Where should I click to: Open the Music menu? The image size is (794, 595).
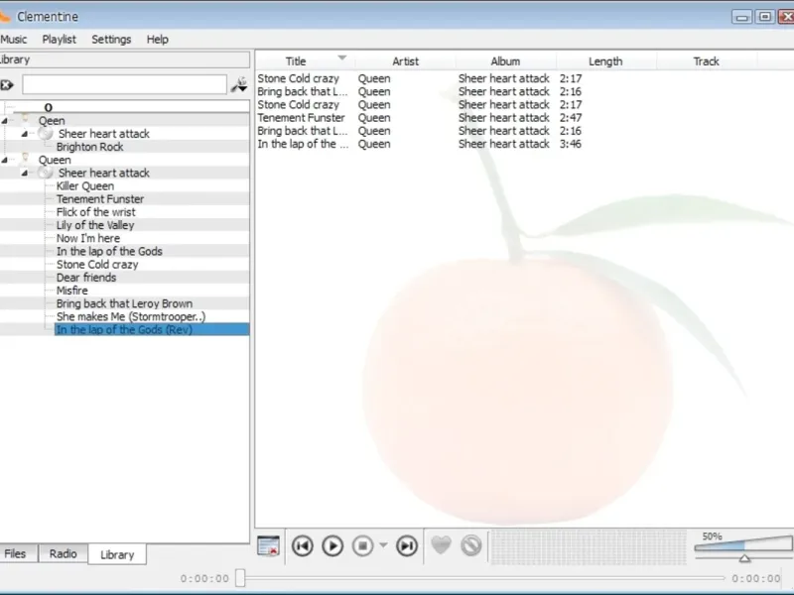pyautogui.click(x=13, y=40)
